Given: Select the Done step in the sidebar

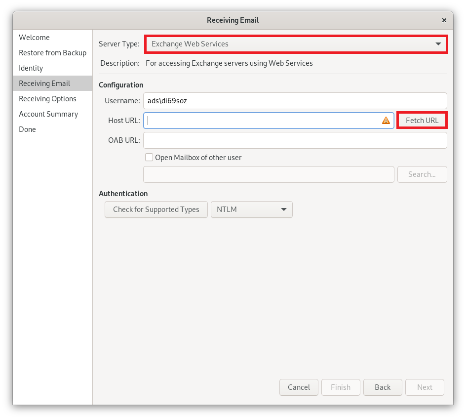Looking at the screenshot, I should click(27, 129).
